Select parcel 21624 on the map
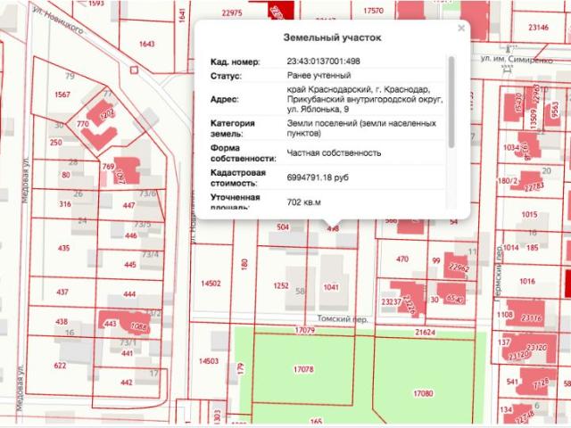 pos(426,333)
